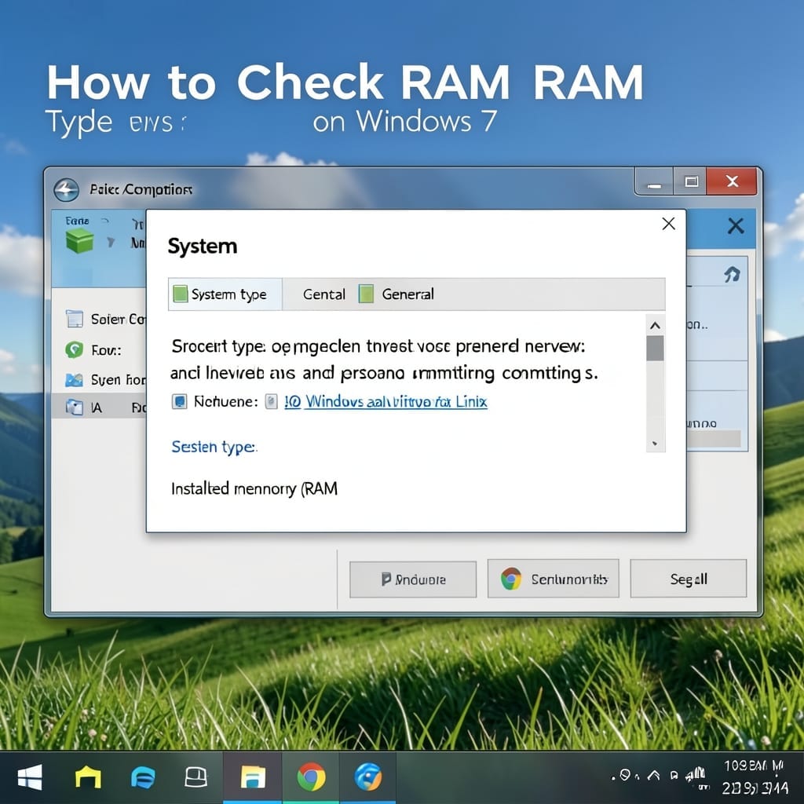Image resolution: width=804 pixels, height=804 pixels.
Task: Click the blue 'Sesten type:' heading link
Action: [214, 447]
